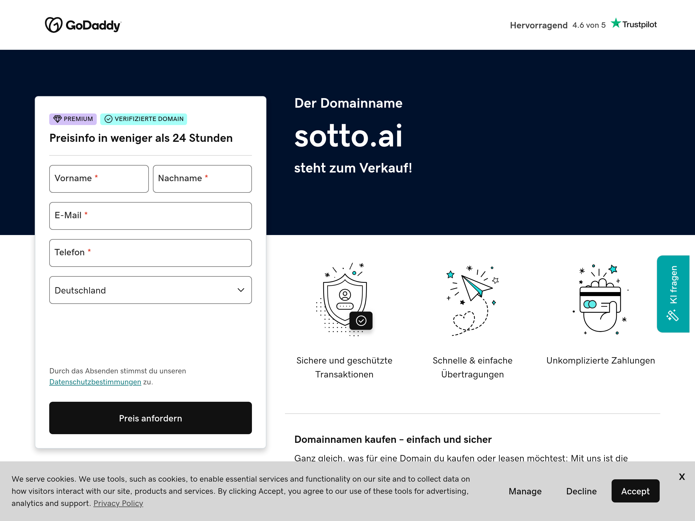Click into the Telefon field
695x521 pixels.
pos(151,253)
